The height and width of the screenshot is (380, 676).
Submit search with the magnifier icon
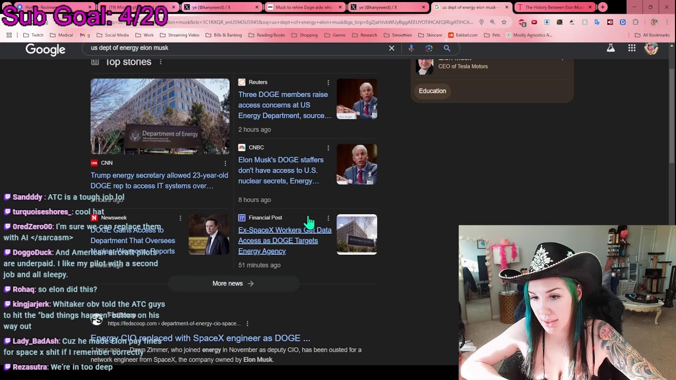447,48
